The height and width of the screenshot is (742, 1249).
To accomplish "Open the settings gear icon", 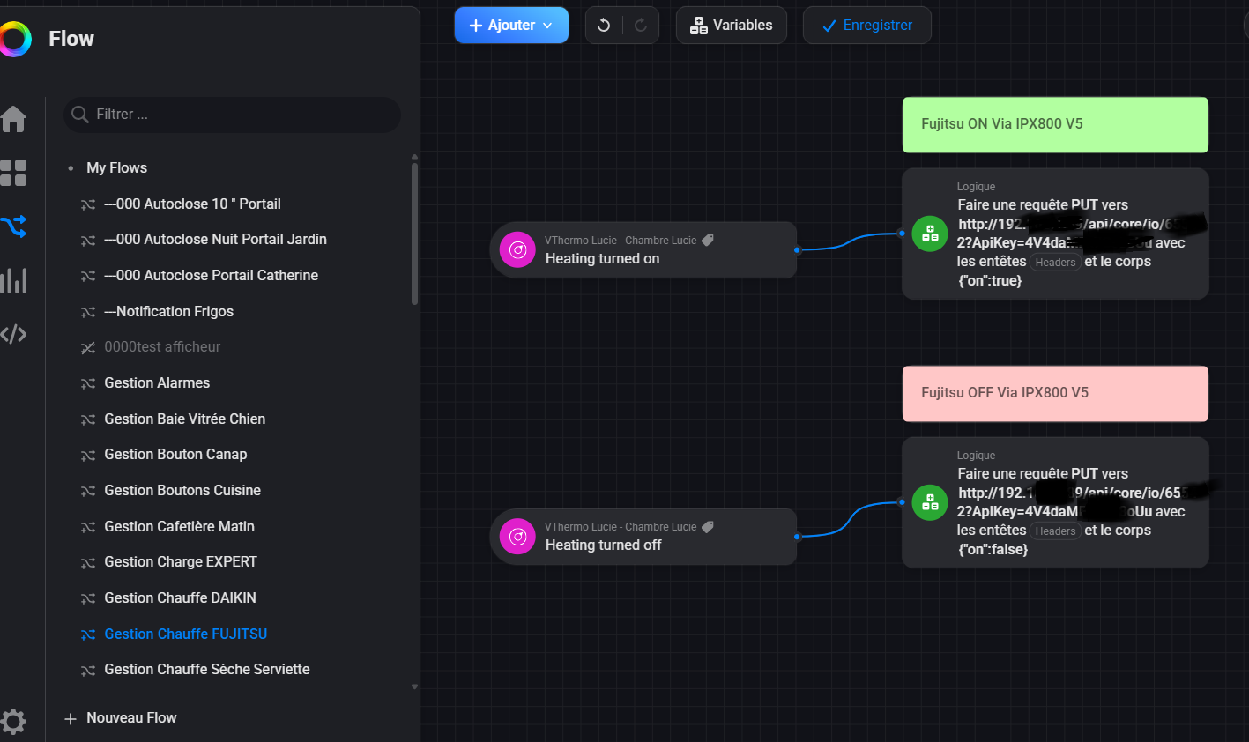I will point(13,721).
